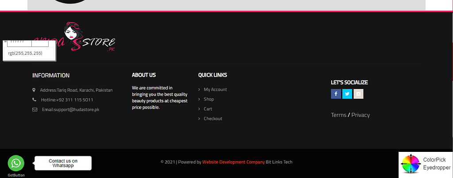
Task: Open the Instagram social icon
Action: coord(358,94)
